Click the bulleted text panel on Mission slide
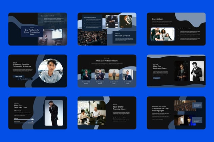Image resolution: width=214 pixels, height=142 pixels. pos(92,23)
